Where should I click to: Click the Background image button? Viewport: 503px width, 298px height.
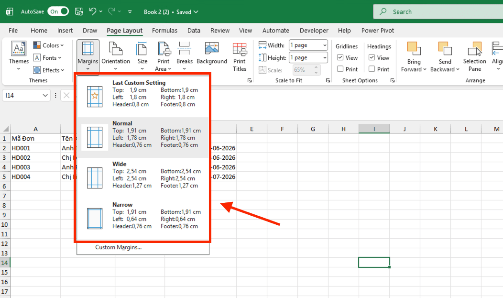point(212,53)
